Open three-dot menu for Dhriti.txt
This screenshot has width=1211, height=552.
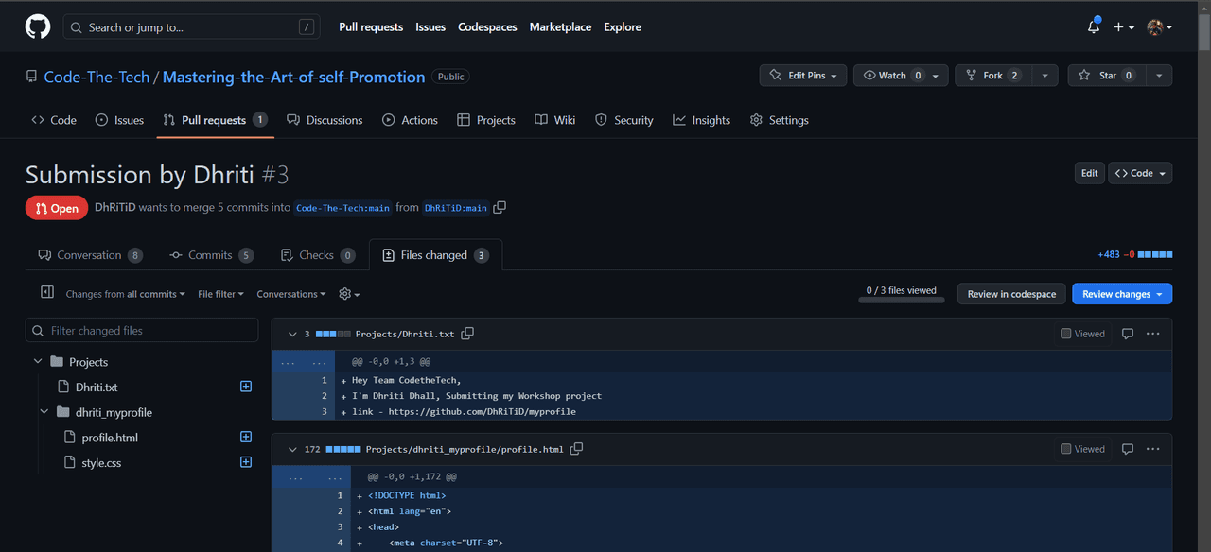click(1152, 334)
